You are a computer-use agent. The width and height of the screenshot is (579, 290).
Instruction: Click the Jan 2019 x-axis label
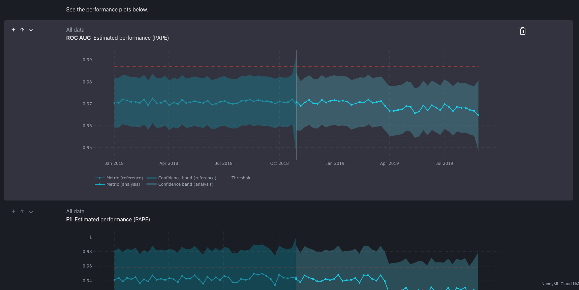click(x=335, y=164)
